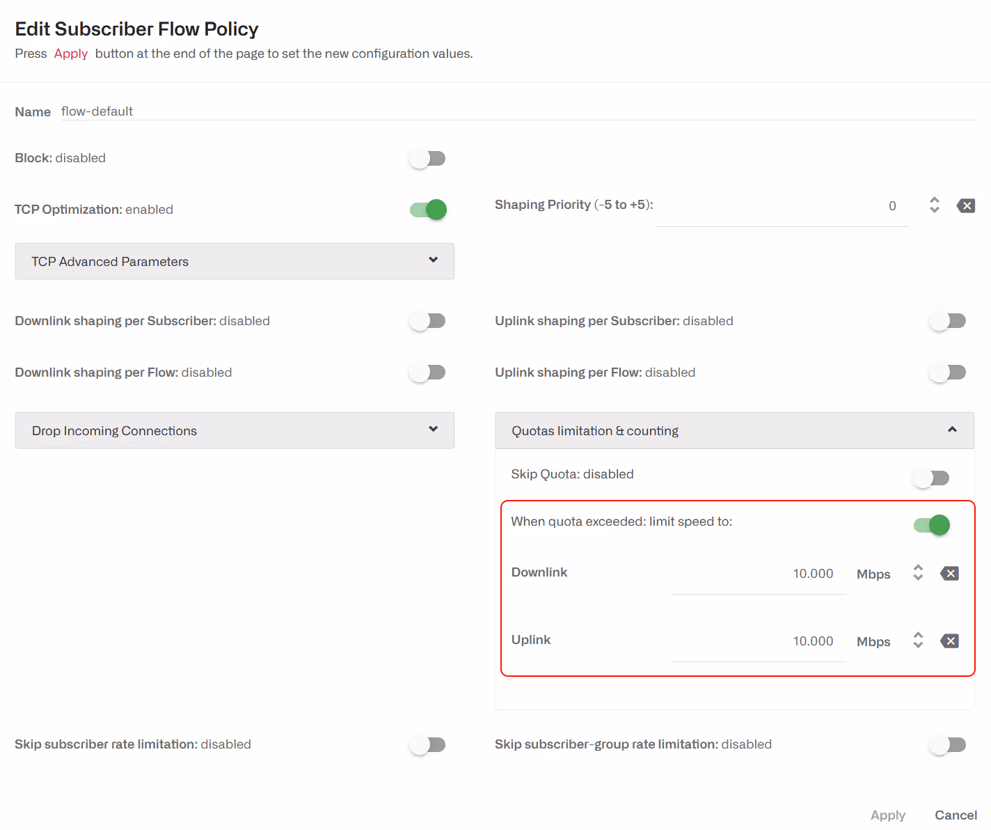Screen dimensions: 991x830
Task: Enable Downlink shaping per Subscriber
Action: pyautogui.click(x=427, y=321)
